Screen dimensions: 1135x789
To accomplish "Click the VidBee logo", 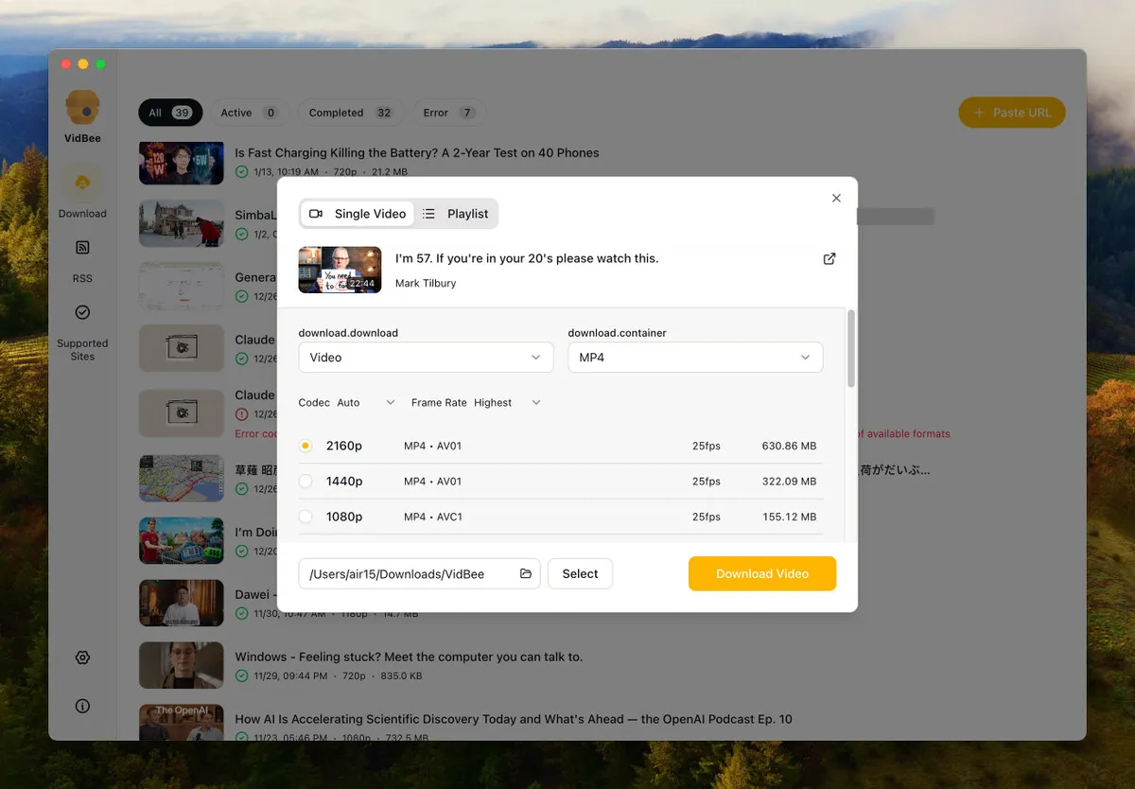I will (x=81, y=107).
